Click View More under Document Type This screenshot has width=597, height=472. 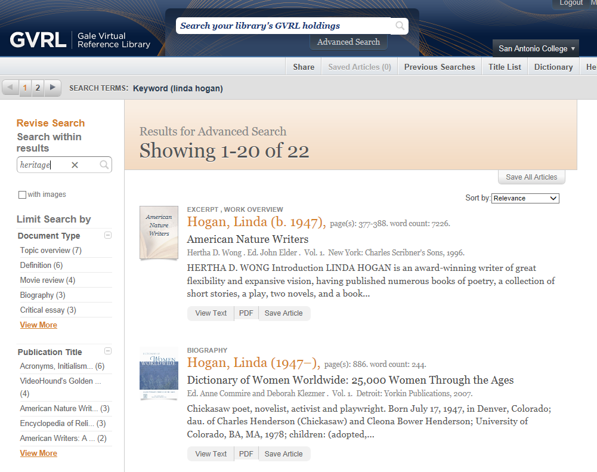coord(38,325)
